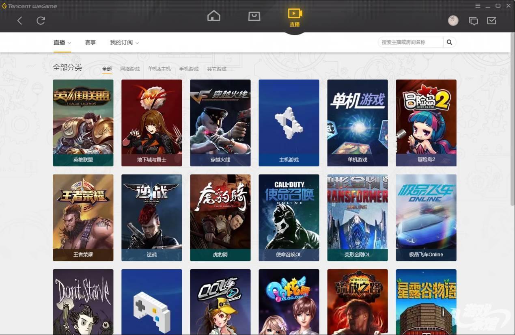
Task: Click the 全部分类 heading text
Action: (x=67, y=67)
